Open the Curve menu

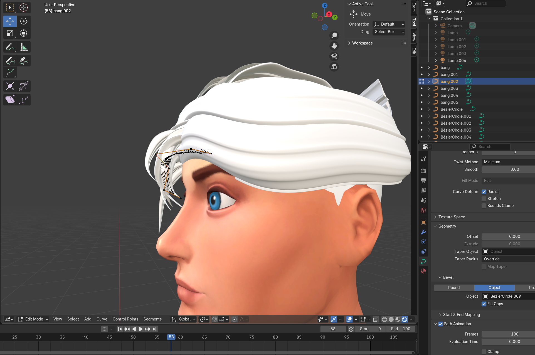pyautogui.click(x=102, y=319)
